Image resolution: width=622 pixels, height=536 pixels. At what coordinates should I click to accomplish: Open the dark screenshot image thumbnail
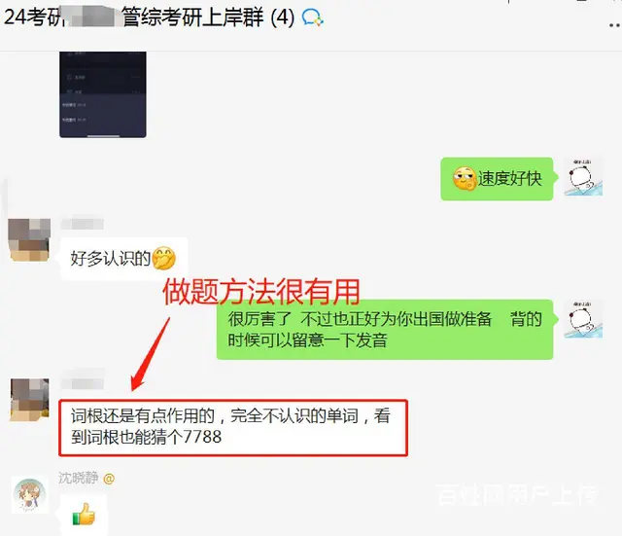tap(103, 94)
